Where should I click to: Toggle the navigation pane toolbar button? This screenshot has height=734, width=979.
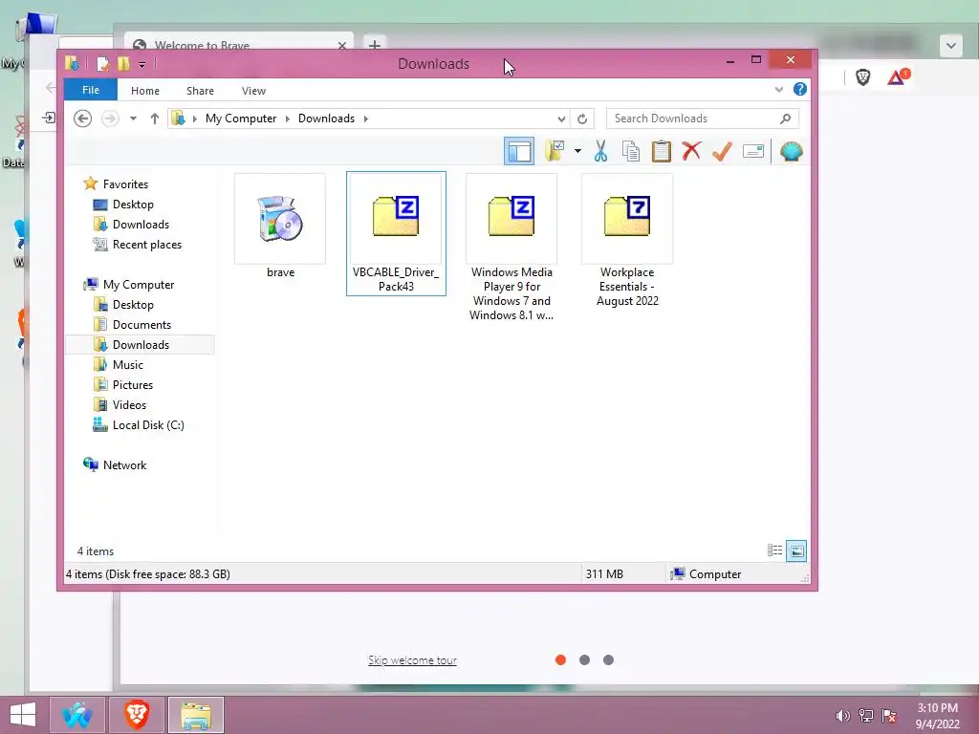click(519, 151)
